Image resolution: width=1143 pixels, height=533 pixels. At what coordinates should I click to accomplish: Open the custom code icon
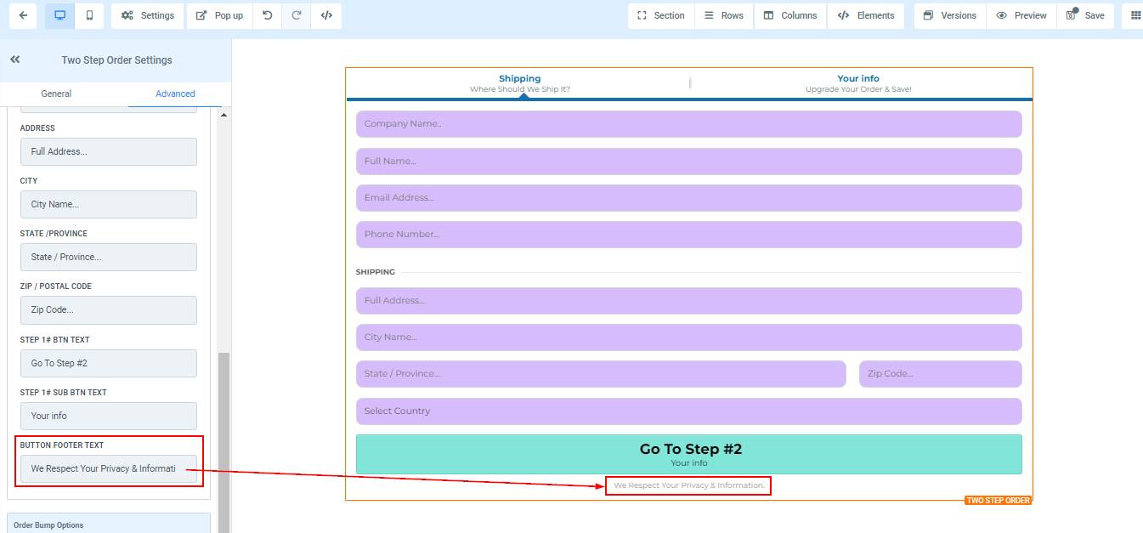326,15
